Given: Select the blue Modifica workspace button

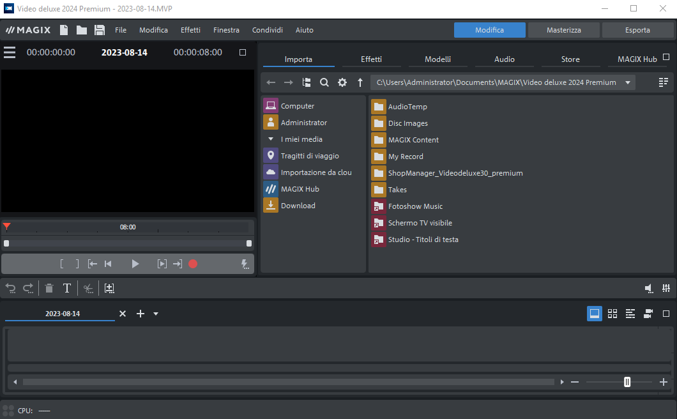Looking at the screenshot, I should pyautogui.click(x=490, y=30).
